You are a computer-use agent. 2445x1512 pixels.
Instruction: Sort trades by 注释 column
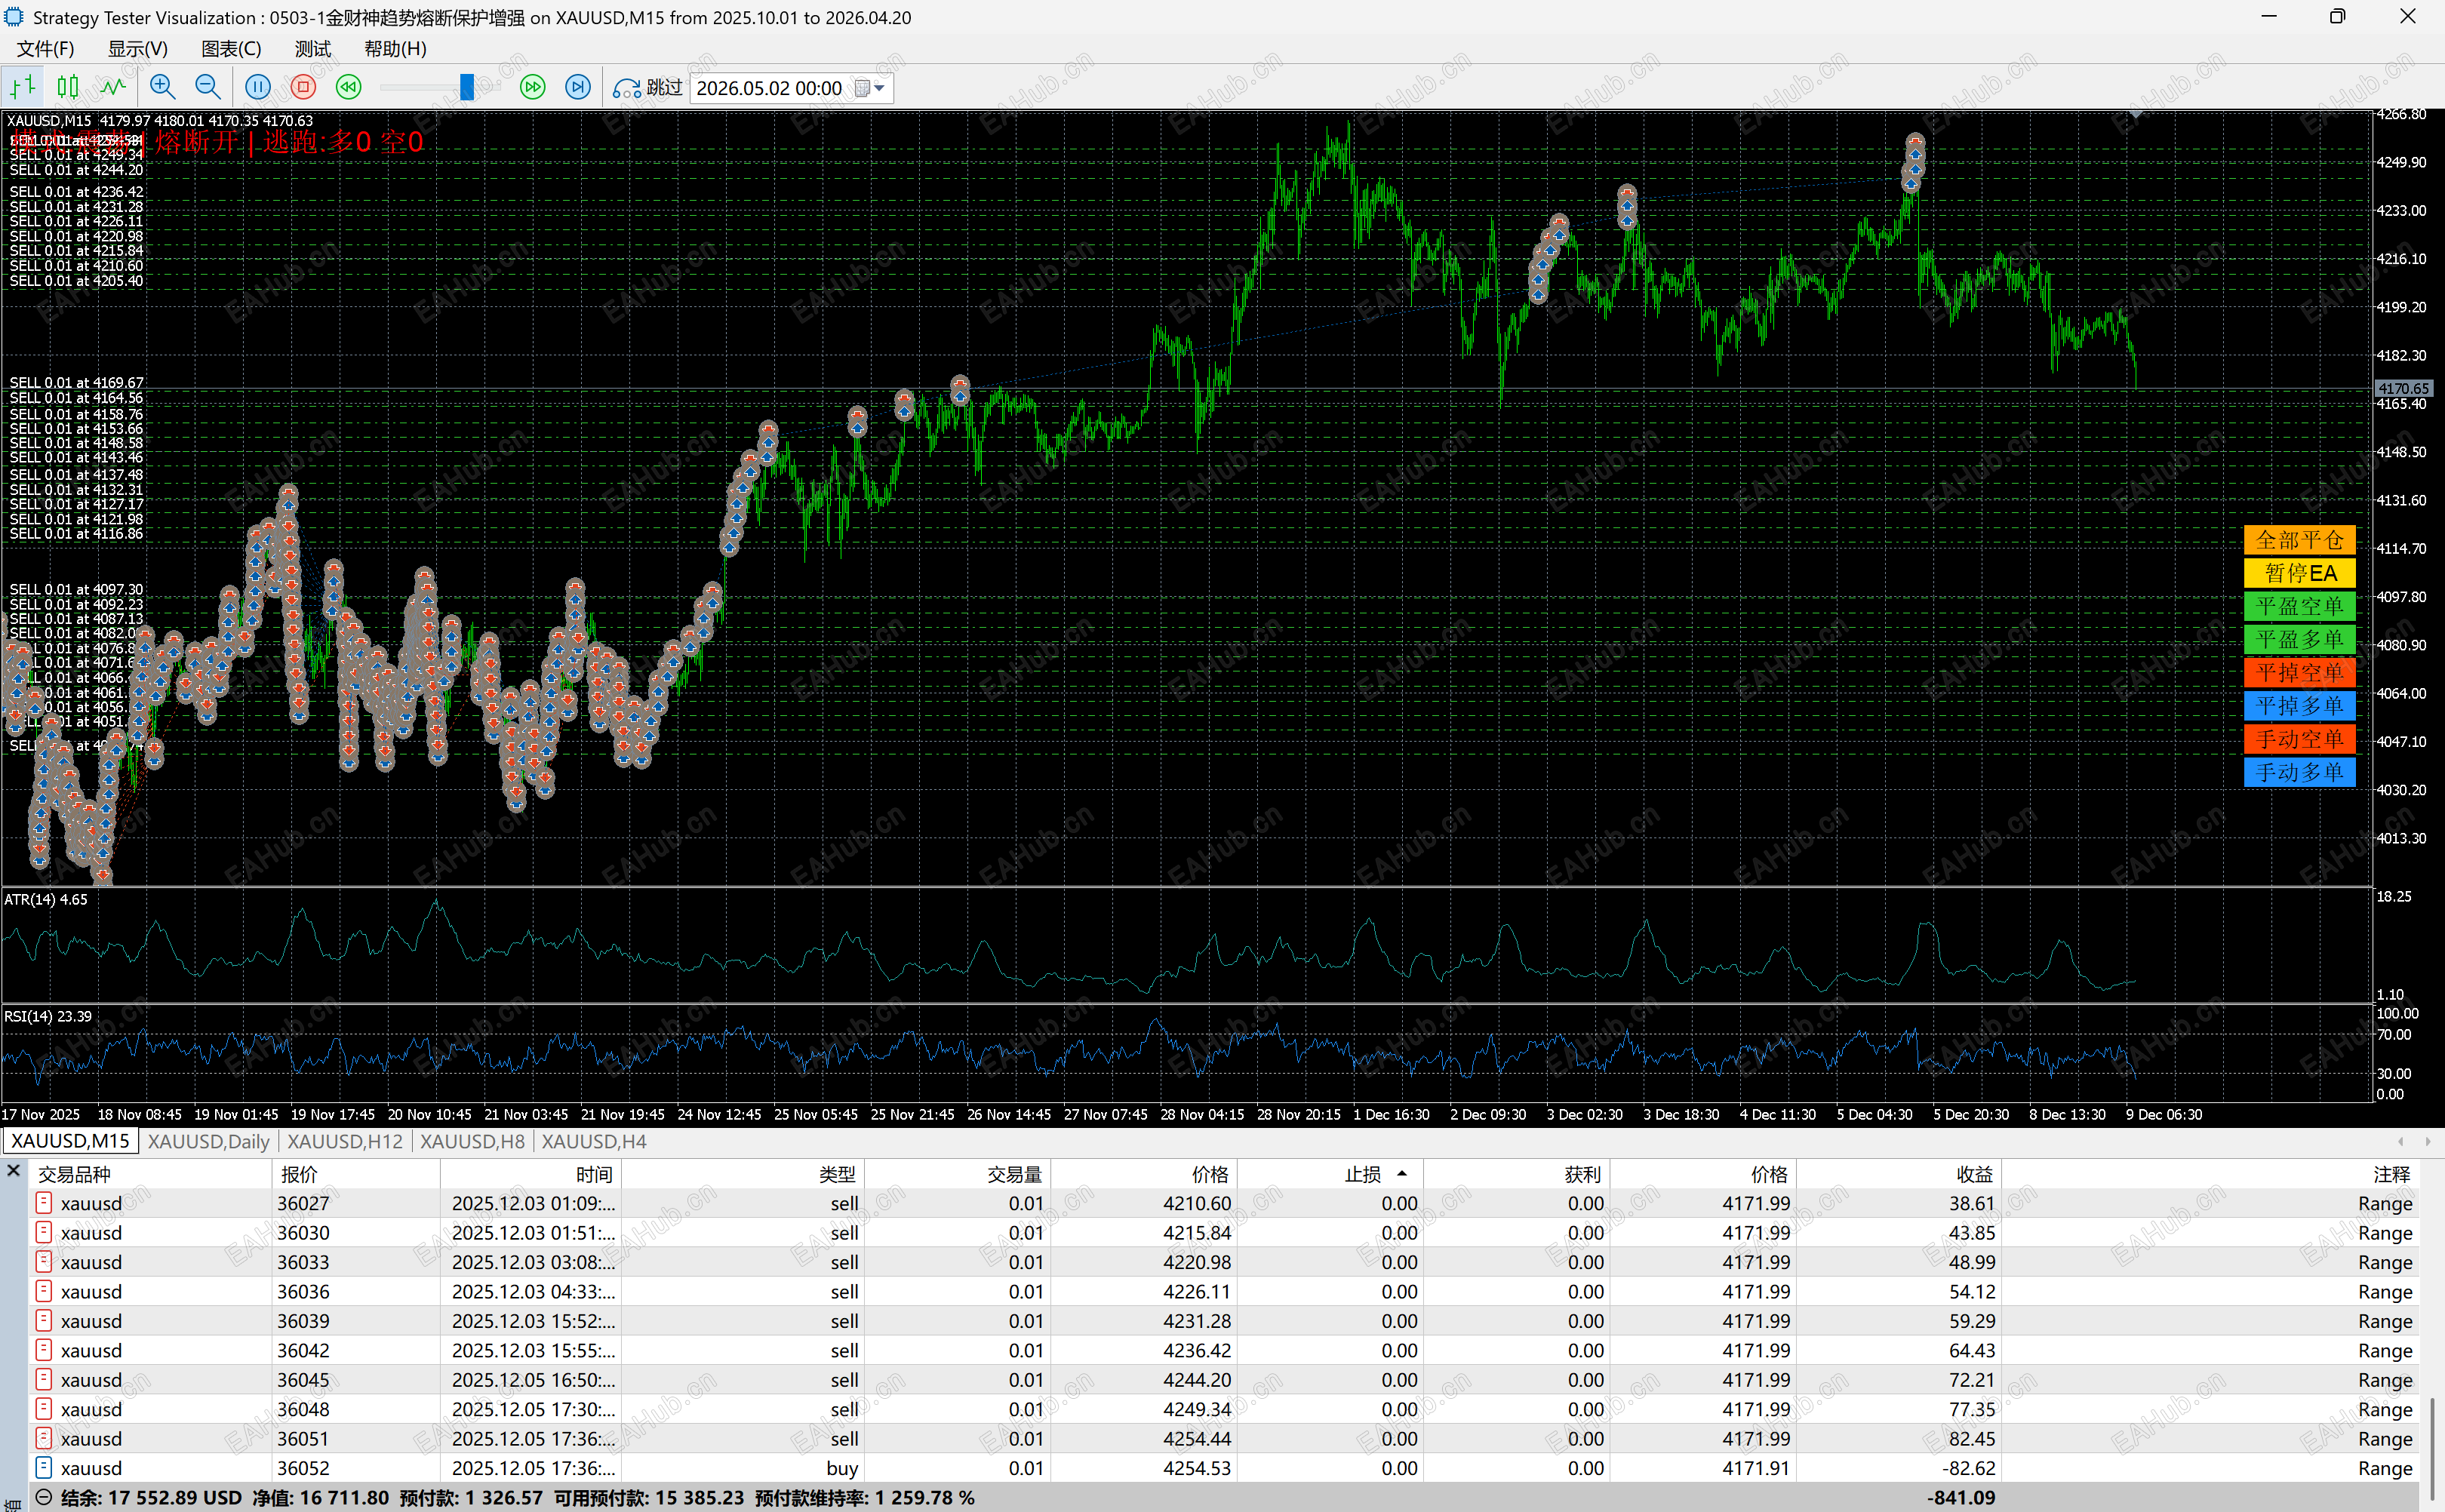click(x=2210, y=1174)
